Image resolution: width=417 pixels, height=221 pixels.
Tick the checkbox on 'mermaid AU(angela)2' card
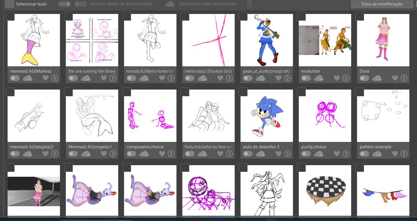point(10,92)
